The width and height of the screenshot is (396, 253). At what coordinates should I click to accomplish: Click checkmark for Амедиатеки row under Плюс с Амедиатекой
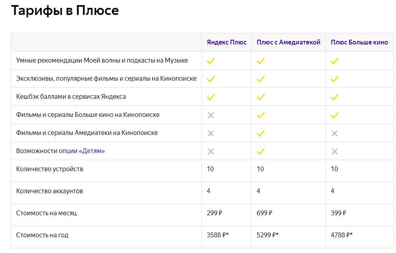point(261,133)
